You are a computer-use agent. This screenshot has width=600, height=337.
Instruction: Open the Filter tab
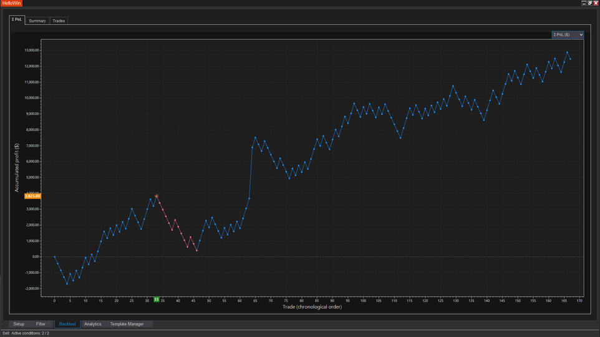41,324
